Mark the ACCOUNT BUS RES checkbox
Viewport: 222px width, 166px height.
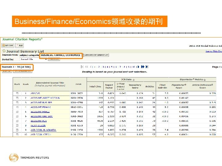(x=17, y=102)
